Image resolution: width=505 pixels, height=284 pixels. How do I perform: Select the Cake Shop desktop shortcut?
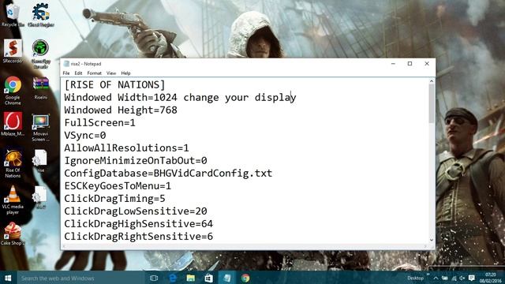(13, 234)
